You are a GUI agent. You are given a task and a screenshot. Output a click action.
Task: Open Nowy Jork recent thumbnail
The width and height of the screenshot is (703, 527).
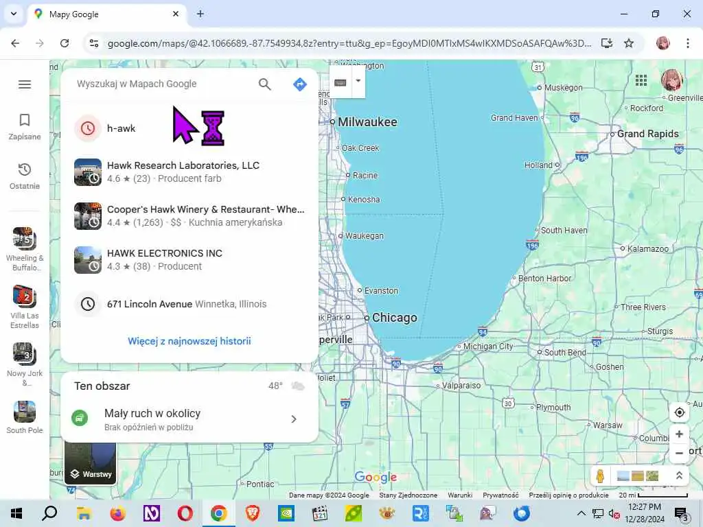(x=25, y=364)
